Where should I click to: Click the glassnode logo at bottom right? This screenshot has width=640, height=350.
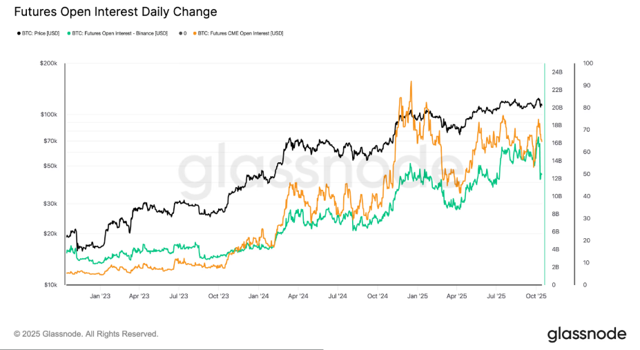587,334
